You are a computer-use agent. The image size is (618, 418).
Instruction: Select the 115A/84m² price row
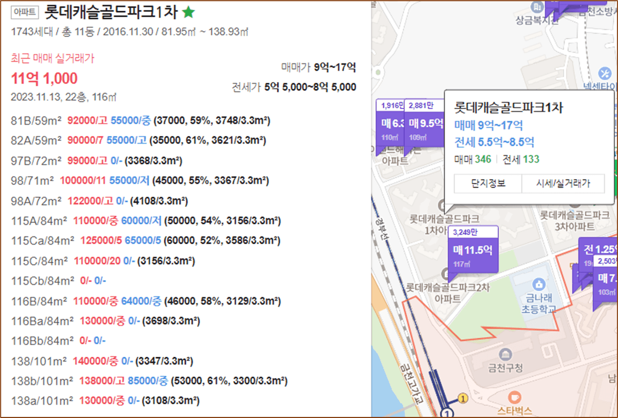pyautogui.click(x=146, y=221)
